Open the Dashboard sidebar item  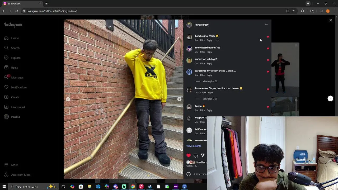pyautogui.click(x=15, y=107)
